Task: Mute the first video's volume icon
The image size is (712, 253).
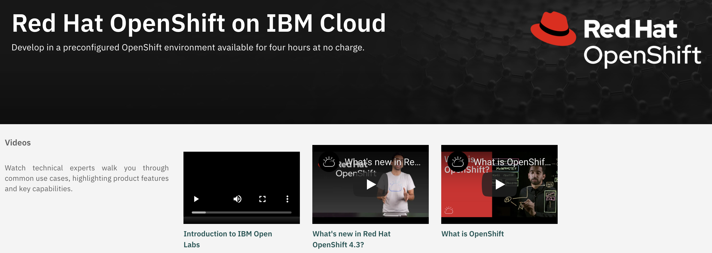Action: 237,199
